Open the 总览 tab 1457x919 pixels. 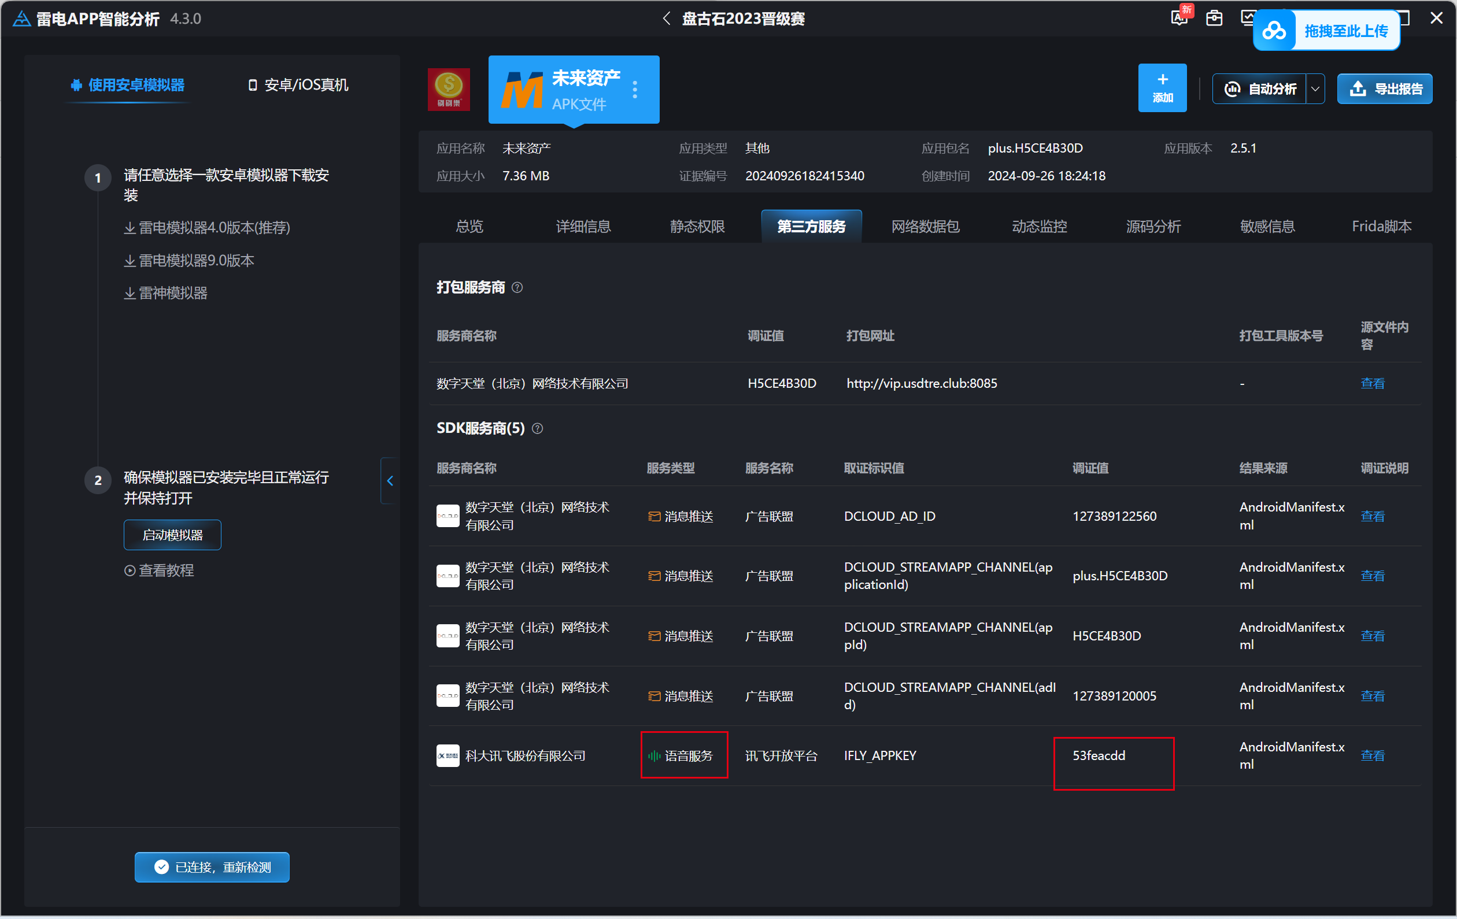(469, 226)
